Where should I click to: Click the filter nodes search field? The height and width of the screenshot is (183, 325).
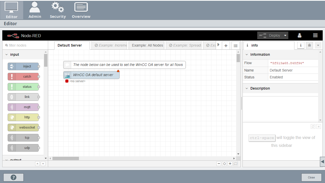click(25, 45)
